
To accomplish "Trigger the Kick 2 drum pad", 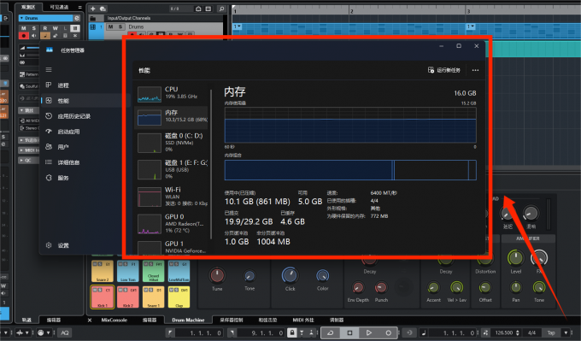I will (128, 297).
